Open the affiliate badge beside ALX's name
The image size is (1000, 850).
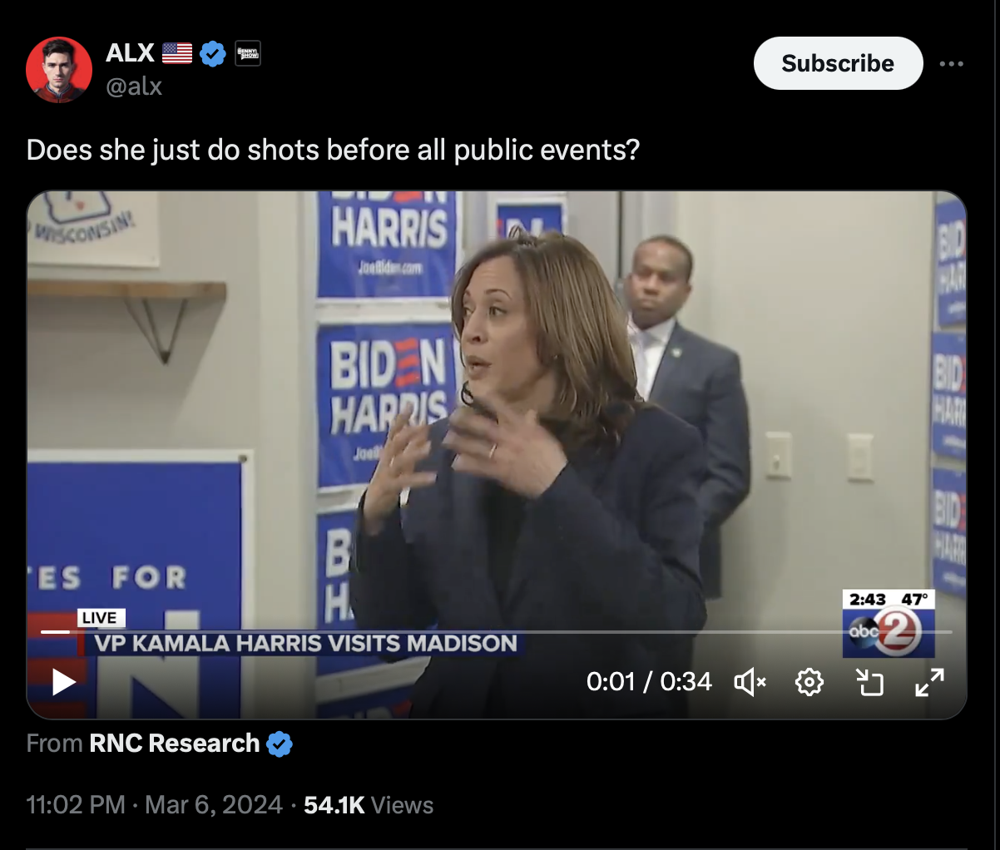(248, 53)
